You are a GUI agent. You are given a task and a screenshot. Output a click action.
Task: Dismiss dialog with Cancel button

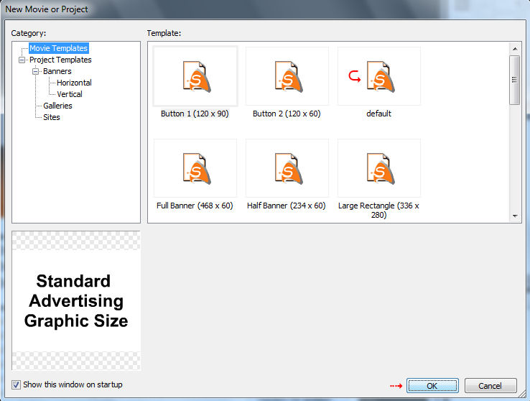point(491,386)
